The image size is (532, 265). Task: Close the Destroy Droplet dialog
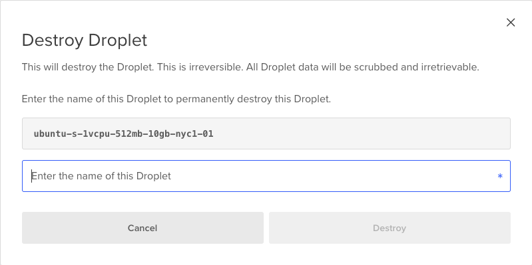click(x=511, y=23)
